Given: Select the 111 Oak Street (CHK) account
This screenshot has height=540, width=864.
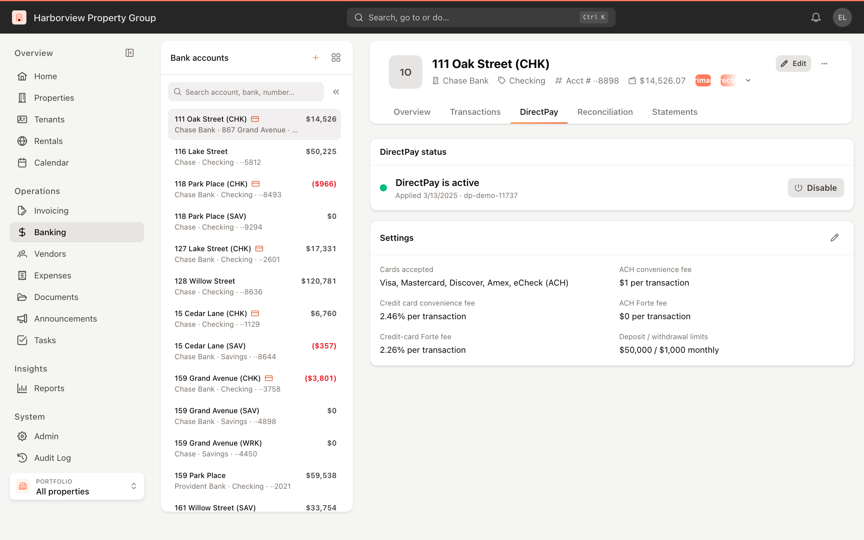Looking at the screenshot, I should point(254,124).
